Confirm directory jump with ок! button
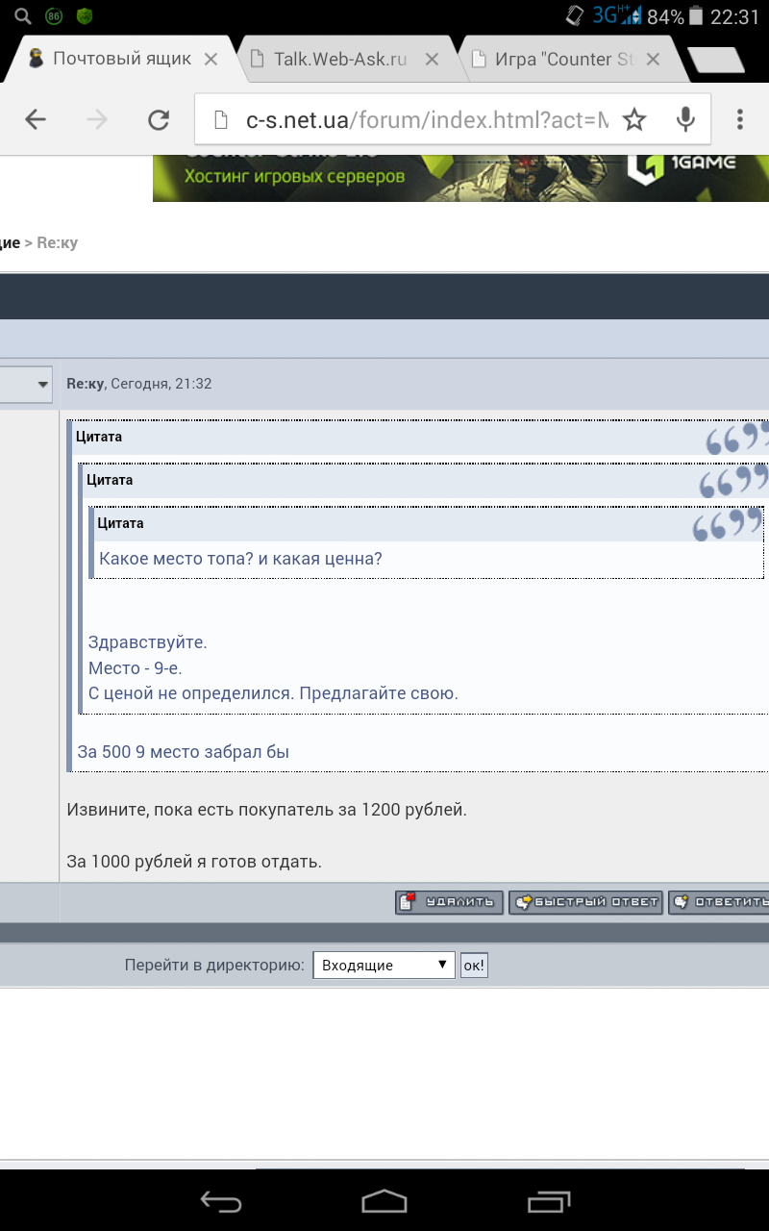This screenshot has width=769, height=1231. point(474,965)
